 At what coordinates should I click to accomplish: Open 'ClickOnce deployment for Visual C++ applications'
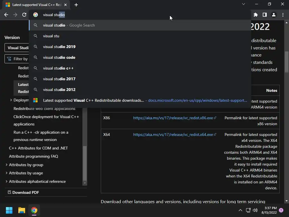pyautogui.click(x=46, y=120)
